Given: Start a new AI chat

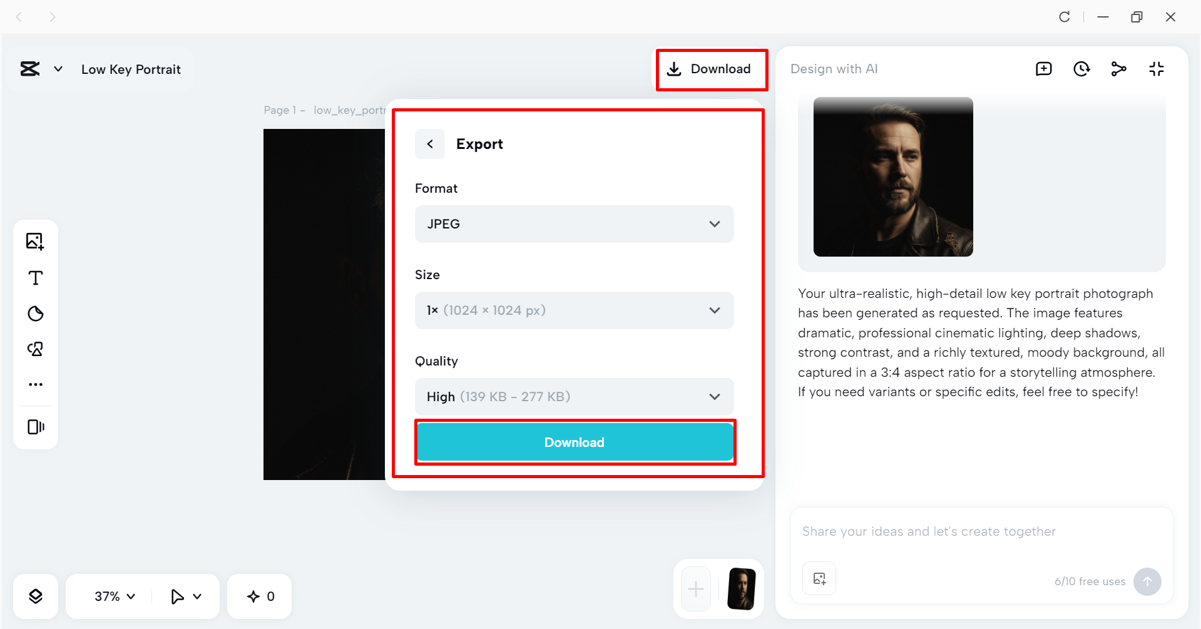Looking at the screenshot, I should point(1043,69).
